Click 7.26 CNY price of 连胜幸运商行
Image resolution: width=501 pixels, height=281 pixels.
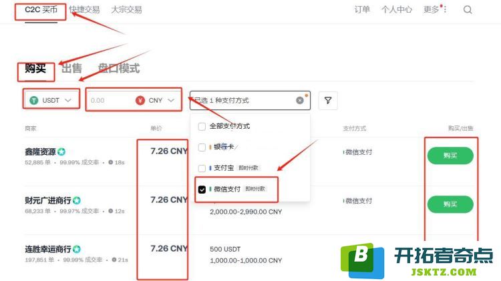(x=169, y=248)
